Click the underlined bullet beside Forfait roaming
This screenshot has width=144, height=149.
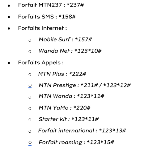pyautogui.click(x=30, y=143)
